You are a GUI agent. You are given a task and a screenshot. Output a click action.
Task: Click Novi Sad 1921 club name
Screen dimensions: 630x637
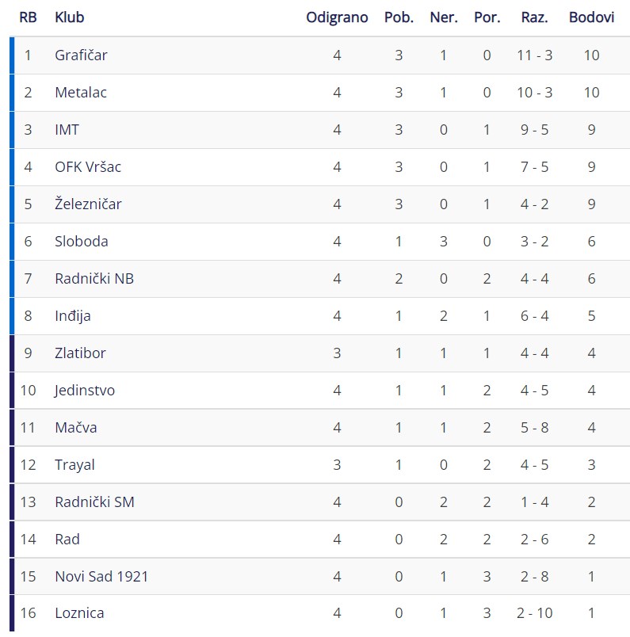(101, 577)
